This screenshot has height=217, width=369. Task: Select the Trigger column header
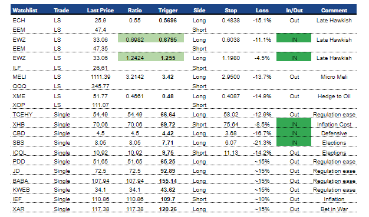click(168, 11)
